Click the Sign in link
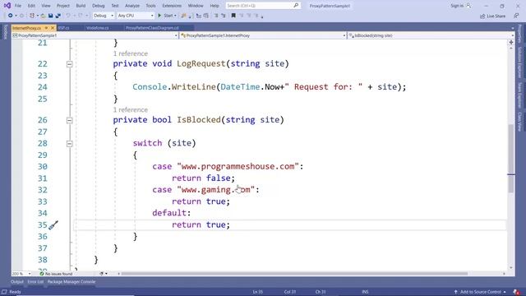The image size is (526, 296). [x=457, y=6]
